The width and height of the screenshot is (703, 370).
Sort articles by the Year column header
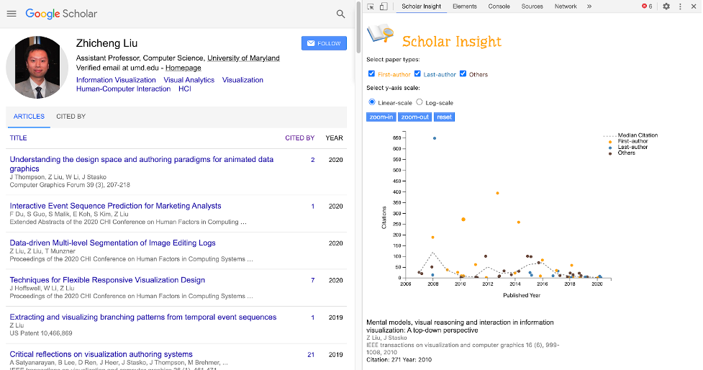[x=334, y=137]
